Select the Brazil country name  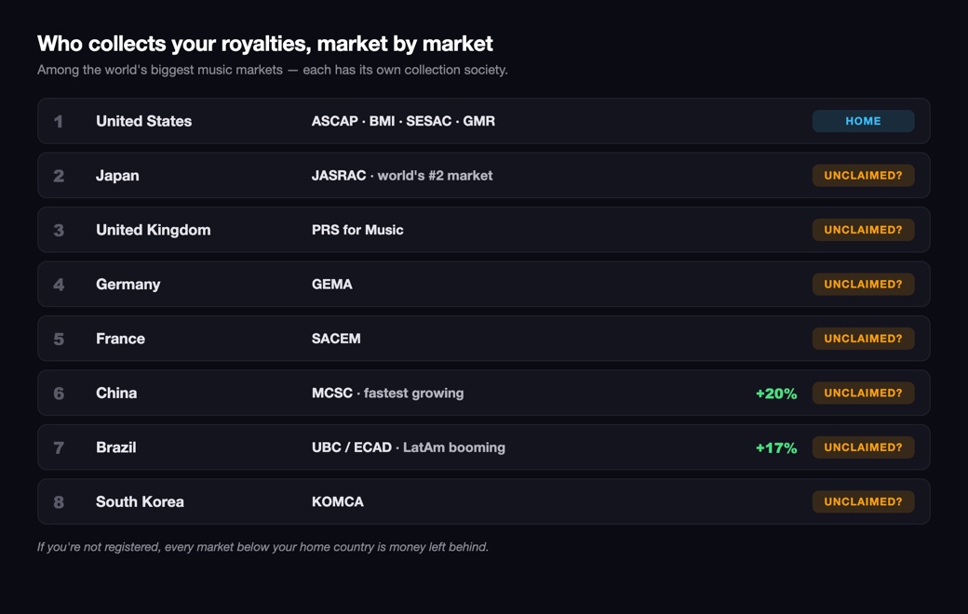[116, 447]
